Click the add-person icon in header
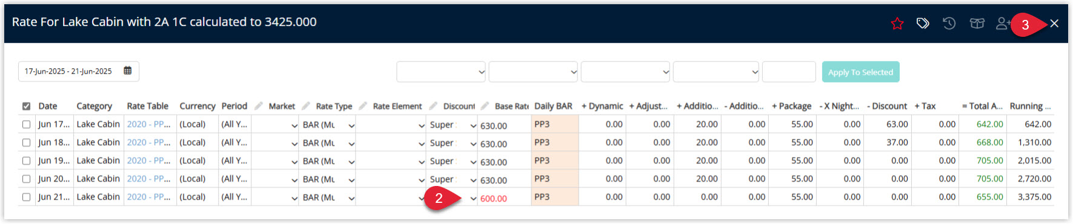 point(1003,24)
